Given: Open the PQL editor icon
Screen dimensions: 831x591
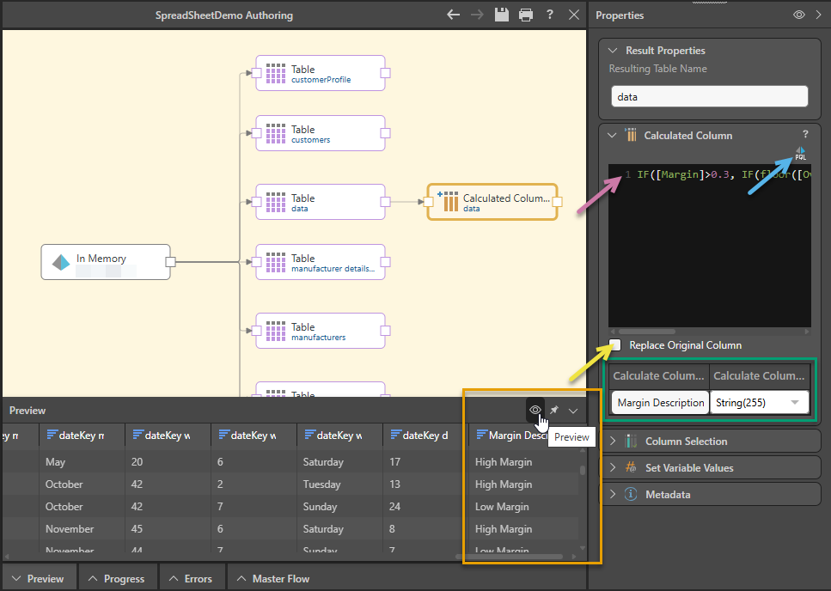Looking at the screenshot, I should [800, 154].
